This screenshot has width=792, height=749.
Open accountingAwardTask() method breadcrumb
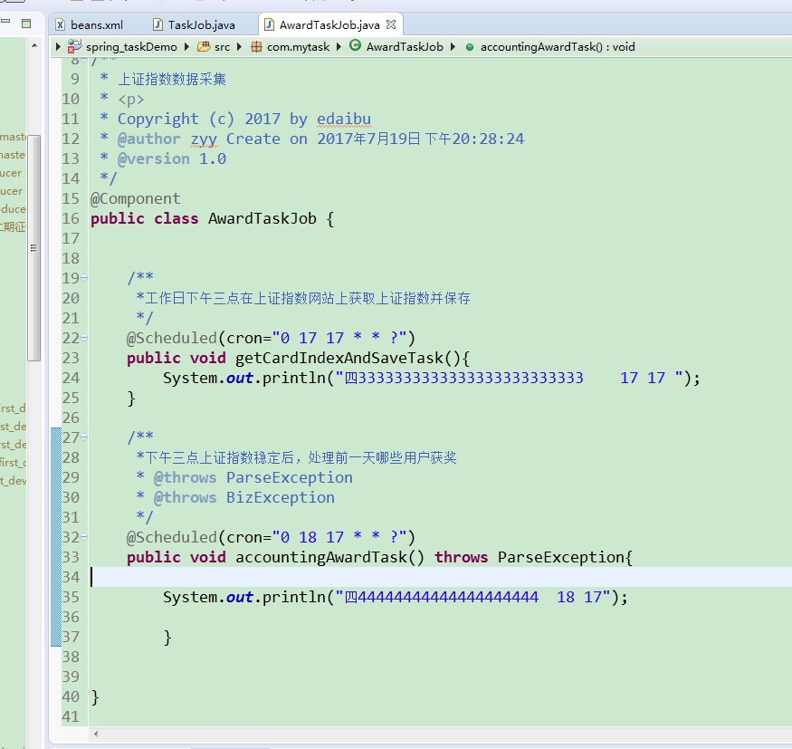(x=558, y=47)
